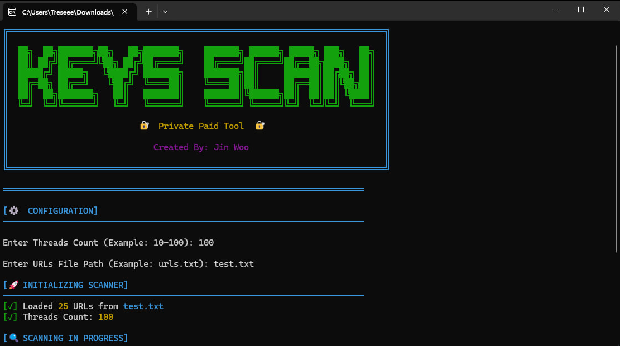Click the 'Threads Count:' status label
Viewport: 620px width, 346px height.
click(x=57, y=317)
